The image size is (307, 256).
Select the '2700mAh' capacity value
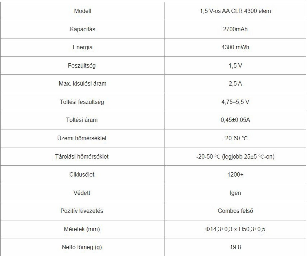point(235,29)
